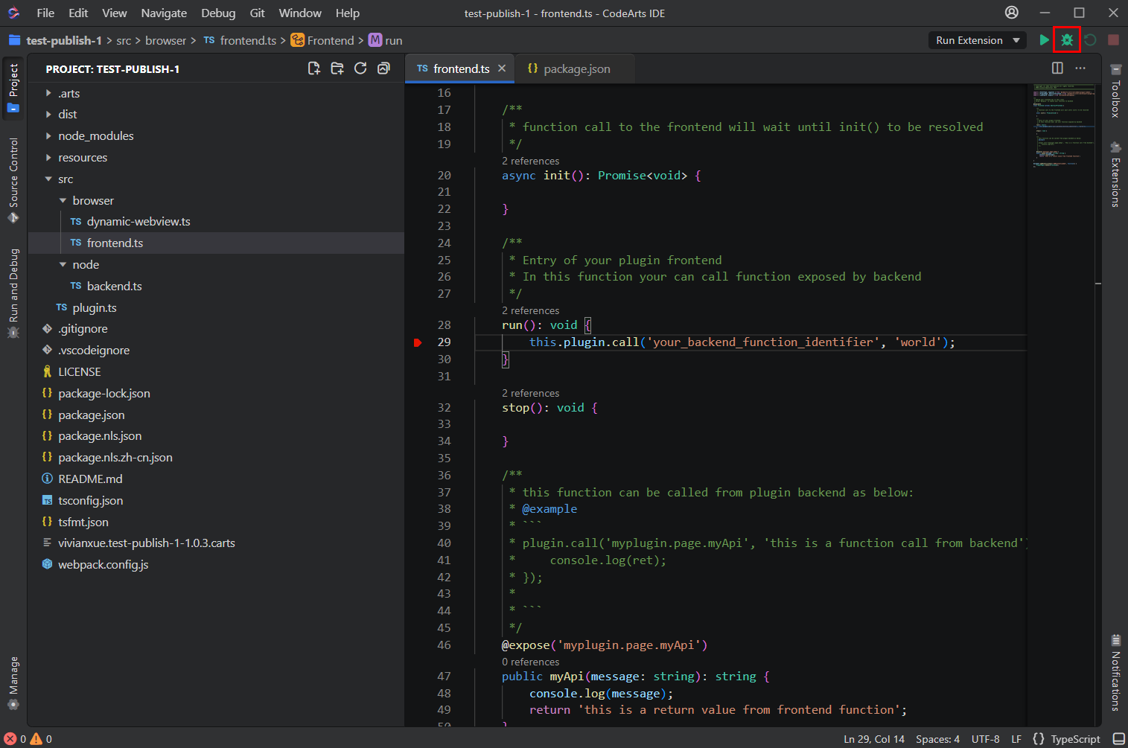This screenshot has width=1128, height=748.
Task: Click the New Folder icon in project panel
Action: [x=337, y=68]
